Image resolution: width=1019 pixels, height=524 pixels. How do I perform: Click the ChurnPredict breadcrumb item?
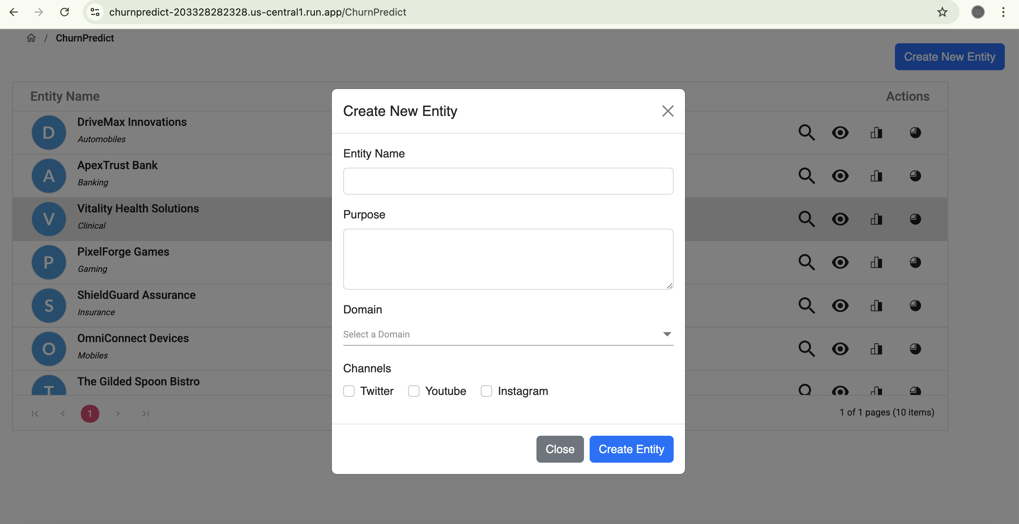pyautogui.click(x=85, y=38)
